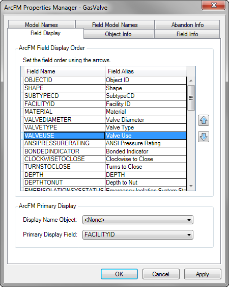Open the Primary Display Field dropdown
The image size is (229, 287).
(x=138, y=234)
